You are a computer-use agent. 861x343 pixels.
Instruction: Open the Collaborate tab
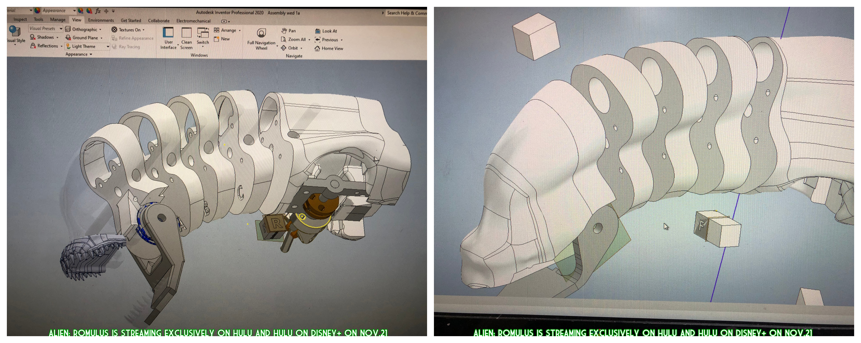click(159, 21)
